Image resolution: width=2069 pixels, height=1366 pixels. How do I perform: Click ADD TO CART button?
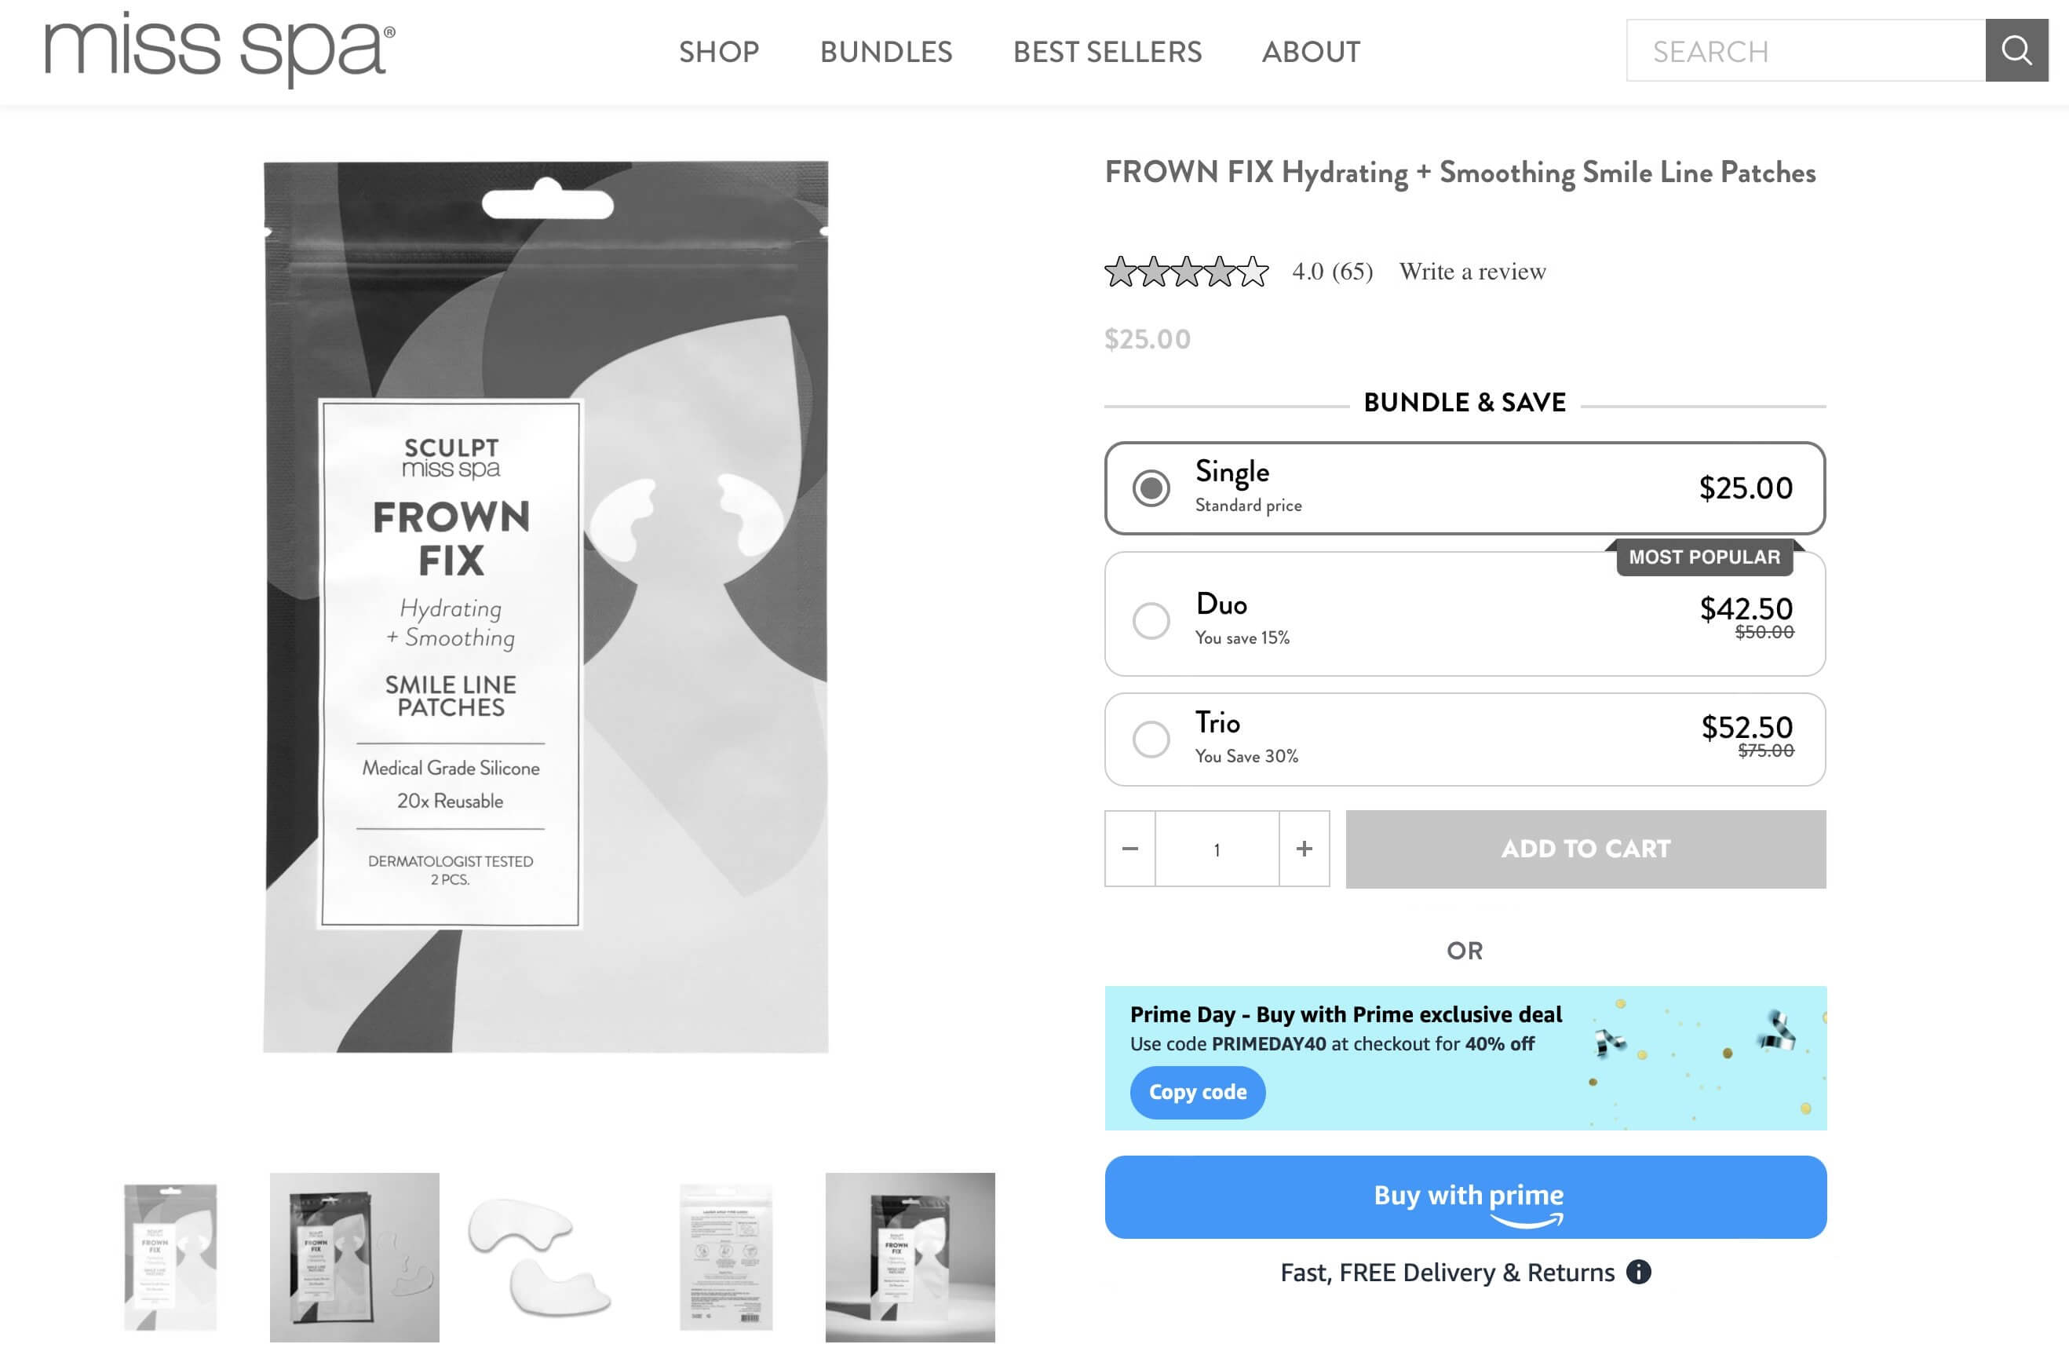click(1586, 849)
